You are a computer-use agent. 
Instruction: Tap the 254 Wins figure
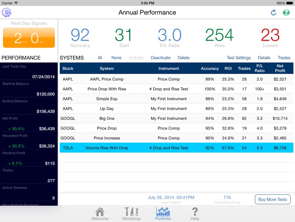219,35
